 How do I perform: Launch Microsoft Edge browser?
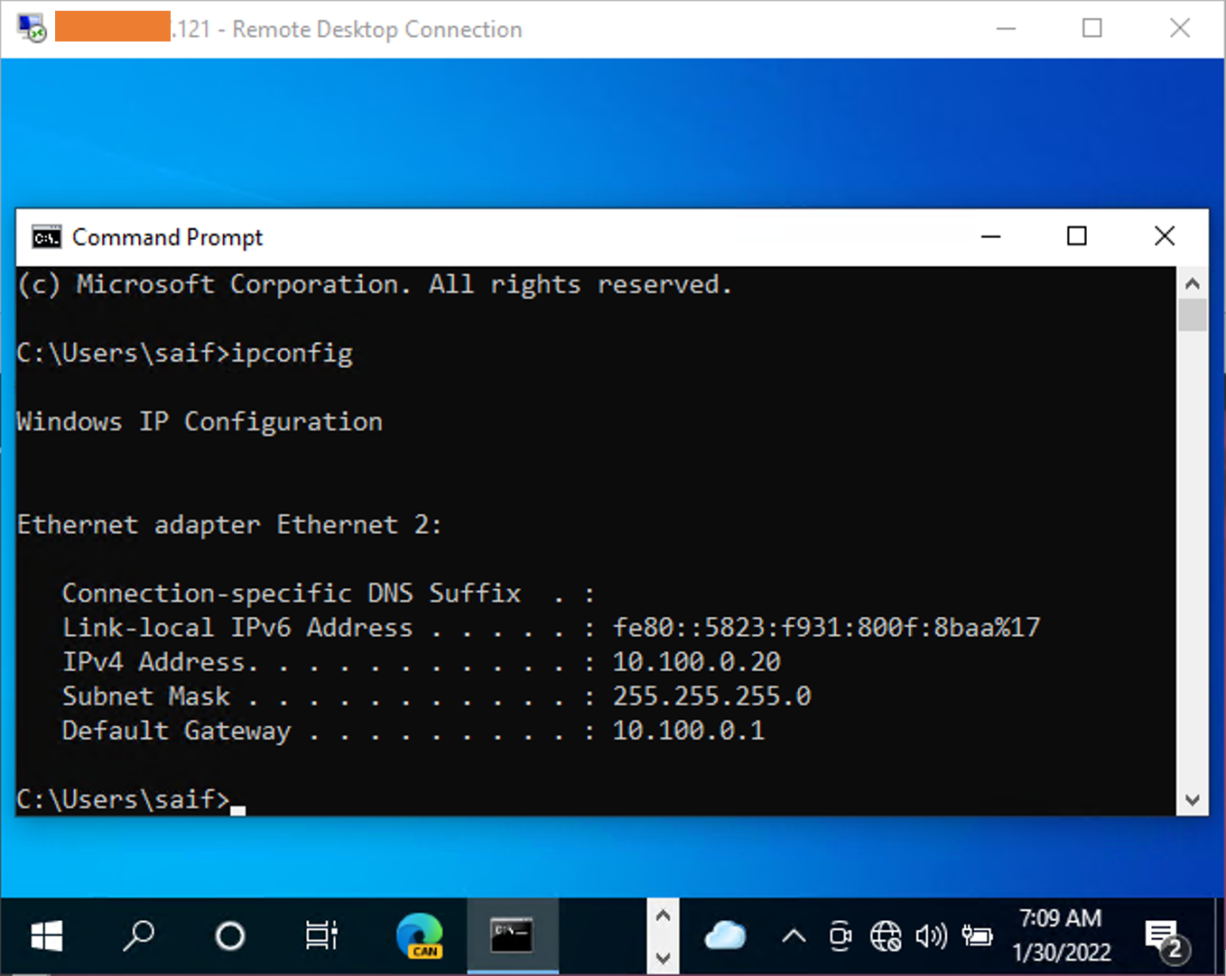[x=419, y=936]
